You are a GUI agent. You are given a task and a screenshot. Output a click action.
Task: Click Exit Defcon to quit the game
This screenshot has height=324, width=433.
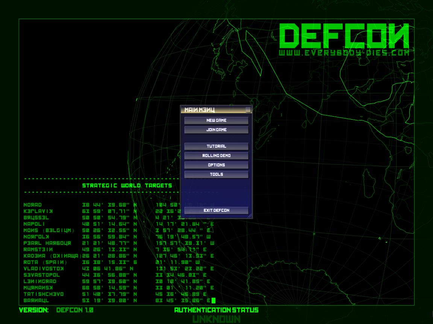(216, 210)
